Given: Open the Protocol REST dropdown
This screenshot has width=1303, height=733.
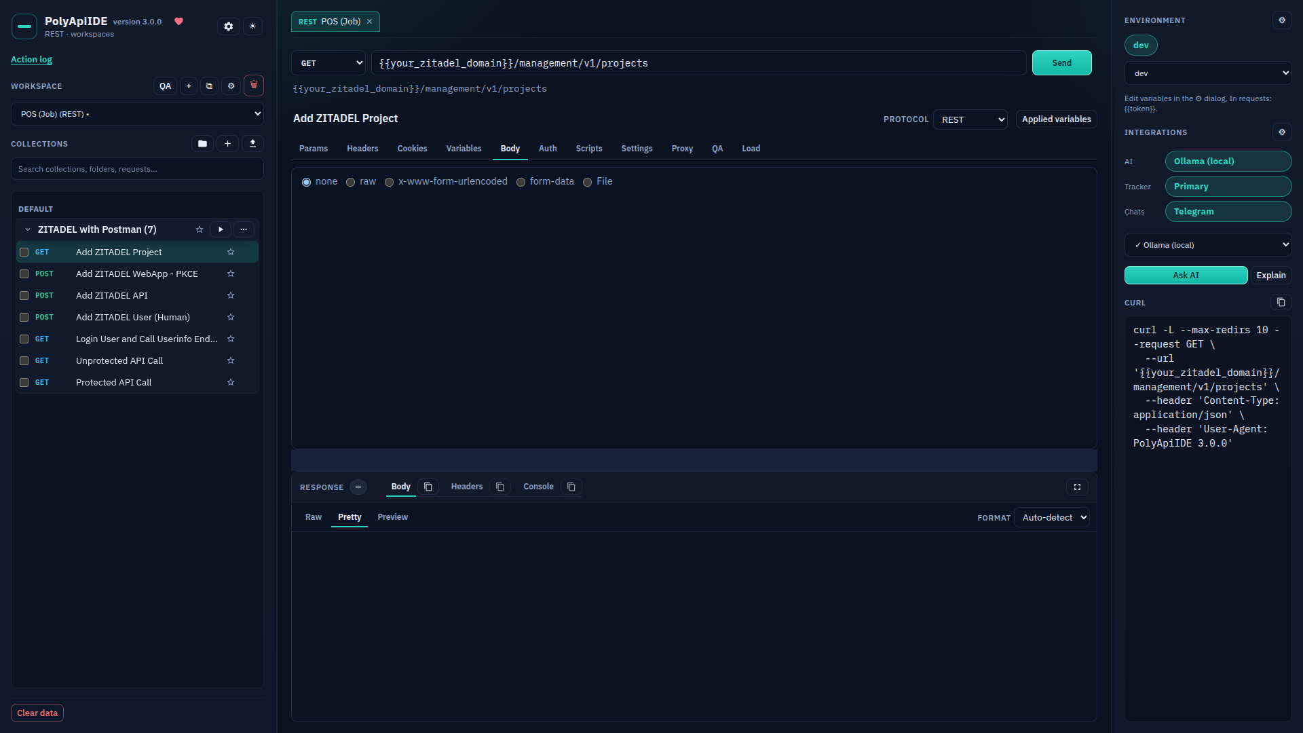Looking at the screenshot, I should [x=970, y=119].
